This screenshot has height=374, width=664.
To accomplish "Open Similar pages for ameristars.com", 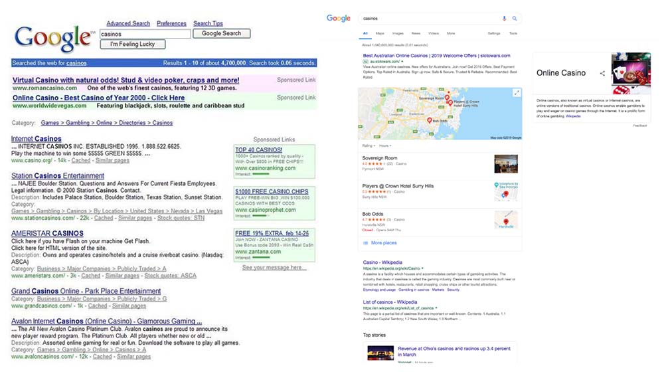I will tap(122, 276).
